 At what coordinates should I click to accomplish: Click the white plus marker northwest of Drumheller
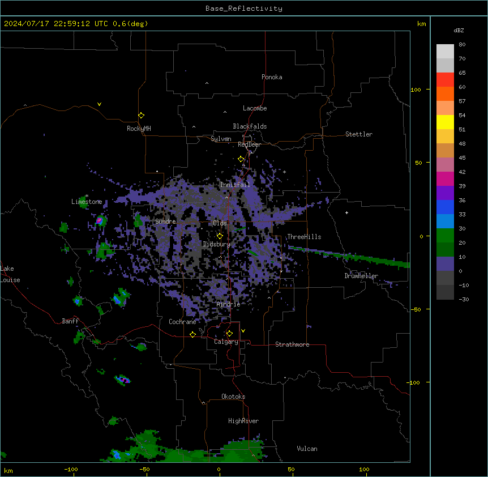point(346,212)
